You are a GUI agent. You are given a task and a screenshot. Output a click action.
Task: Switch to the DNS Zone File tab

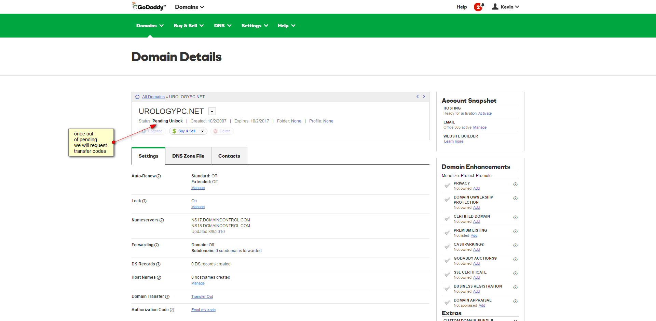[x=188, y=156]
